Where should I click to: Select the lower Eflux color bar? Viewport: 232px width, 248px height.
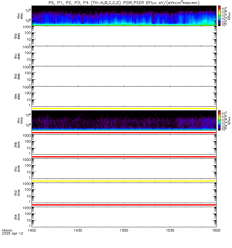coord(219,120)
